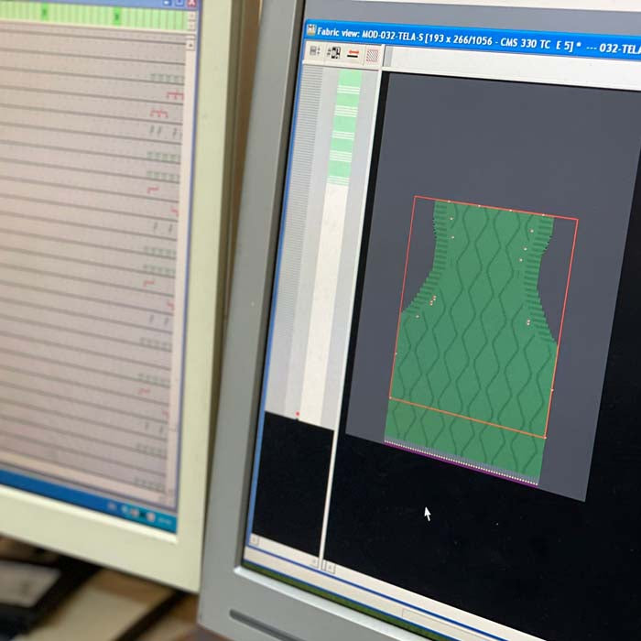The height and width of the screenshot is (641, 641).
Task: Click the red double-arrow toolbar icon
Action: pos(353,54)
